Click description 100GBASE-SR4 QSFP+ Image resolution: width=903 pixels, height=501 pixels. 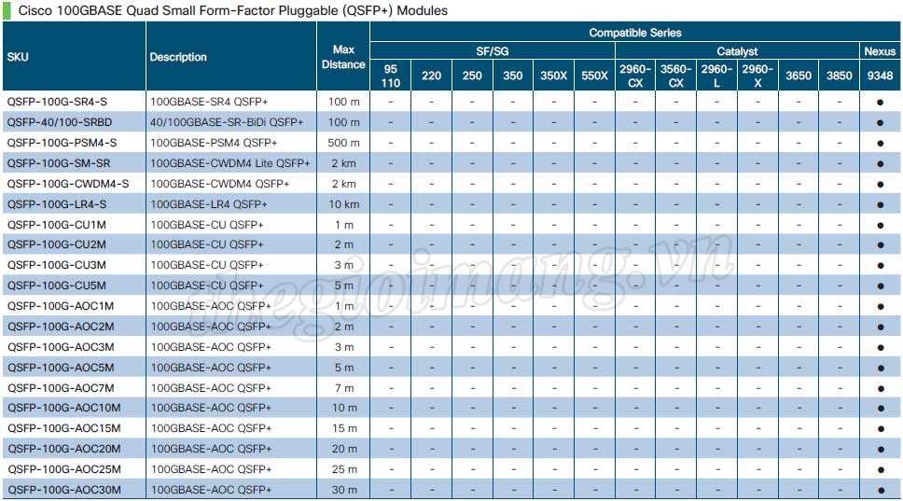[209, 102]
